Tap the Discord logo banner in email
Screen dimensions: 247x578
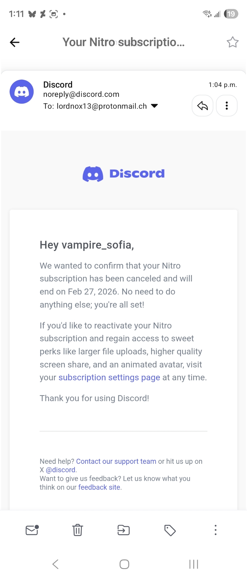123,174
